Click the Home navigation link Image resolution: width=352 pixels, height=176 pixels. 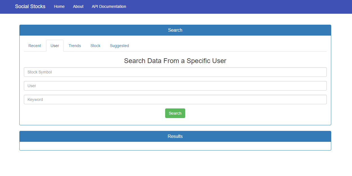59,6
